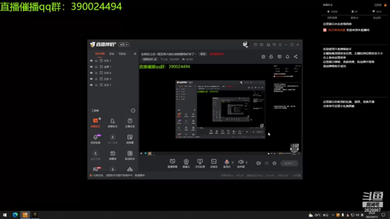Screen dimensions: 390x219
Task: Open Microsoft Edge from taskbar
Action: 15,215
